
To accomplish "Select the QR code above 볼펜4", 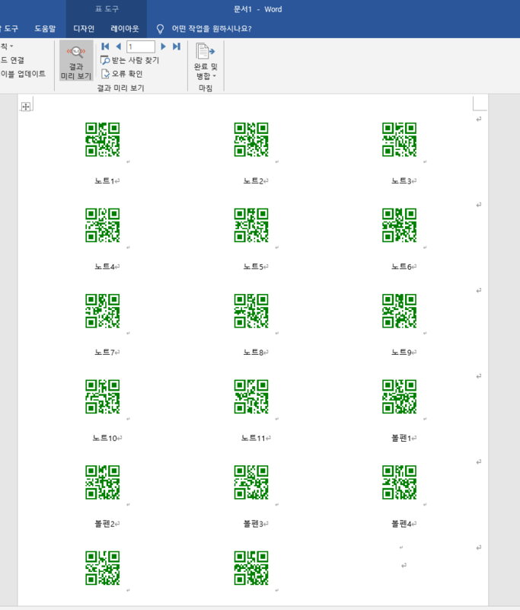I will pyautogui.click(x=400, y=482).
